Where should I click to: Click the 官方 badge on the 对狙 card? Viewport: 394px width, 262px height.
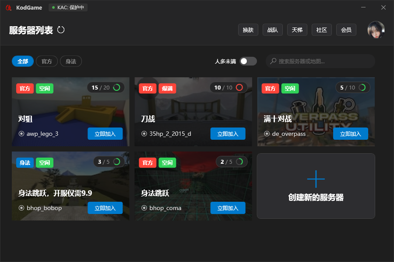[25, 88]
